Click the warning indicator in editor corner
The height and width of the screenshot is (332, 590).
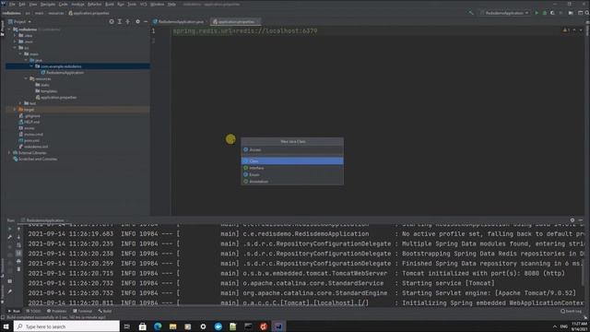[566, 30]
